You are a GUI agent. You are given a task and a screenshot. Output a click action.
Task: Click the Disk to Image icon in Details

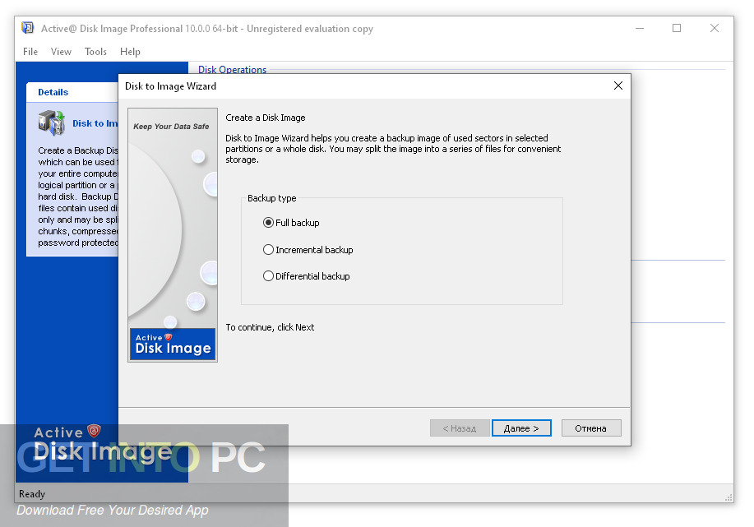[x=52, y=123]
